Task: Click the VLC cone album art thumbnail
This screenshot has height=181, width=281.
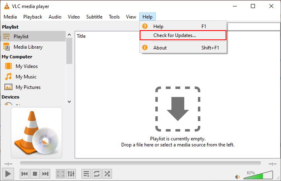Action: coord(37,133)
